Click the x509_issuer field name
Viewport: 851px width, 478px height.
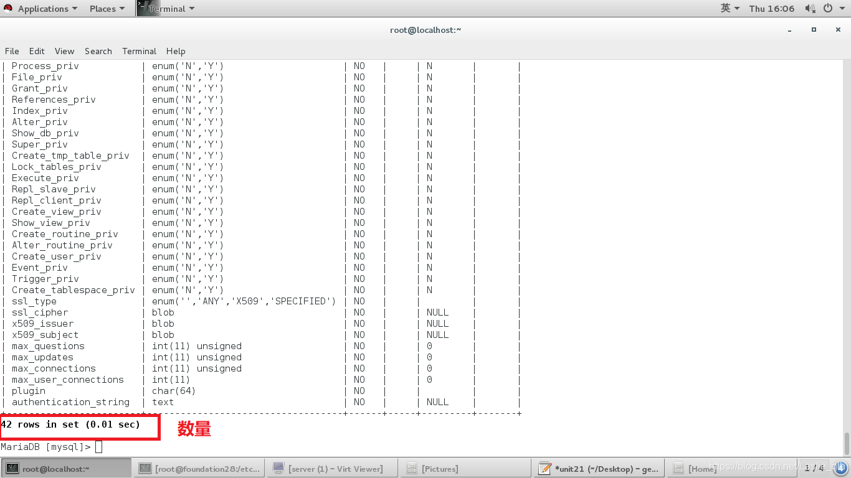42,324
